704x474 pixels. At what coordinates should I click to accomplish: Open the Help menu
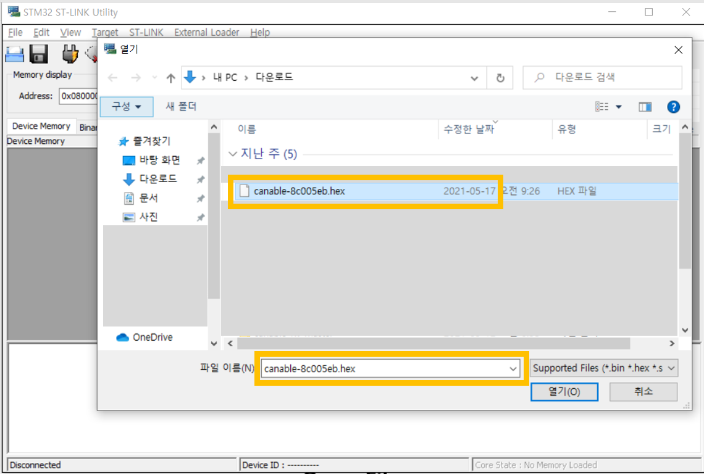(260, 32)
